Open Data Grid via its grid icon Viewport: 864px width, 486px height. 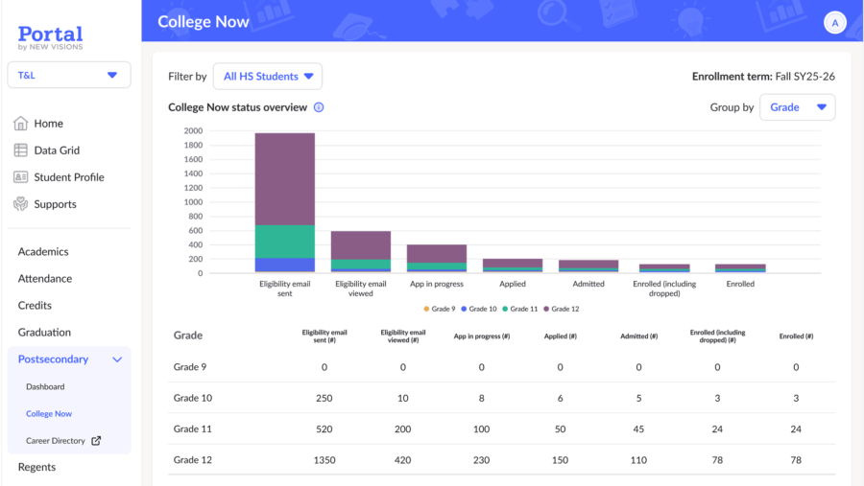pyautogui.click(x=20, y=150)
